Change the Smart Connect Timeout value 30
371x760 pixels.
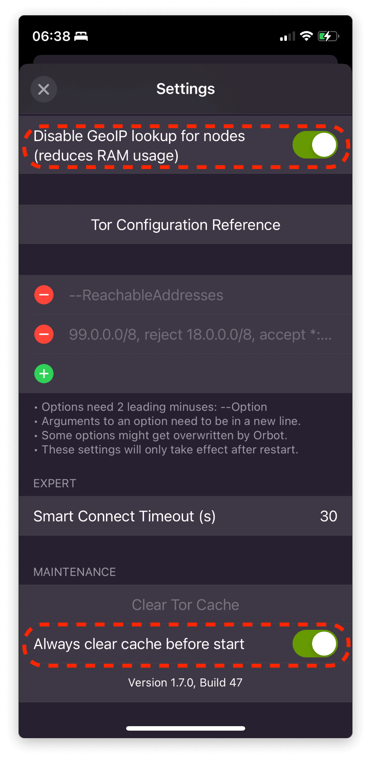(x=329, y=516)
